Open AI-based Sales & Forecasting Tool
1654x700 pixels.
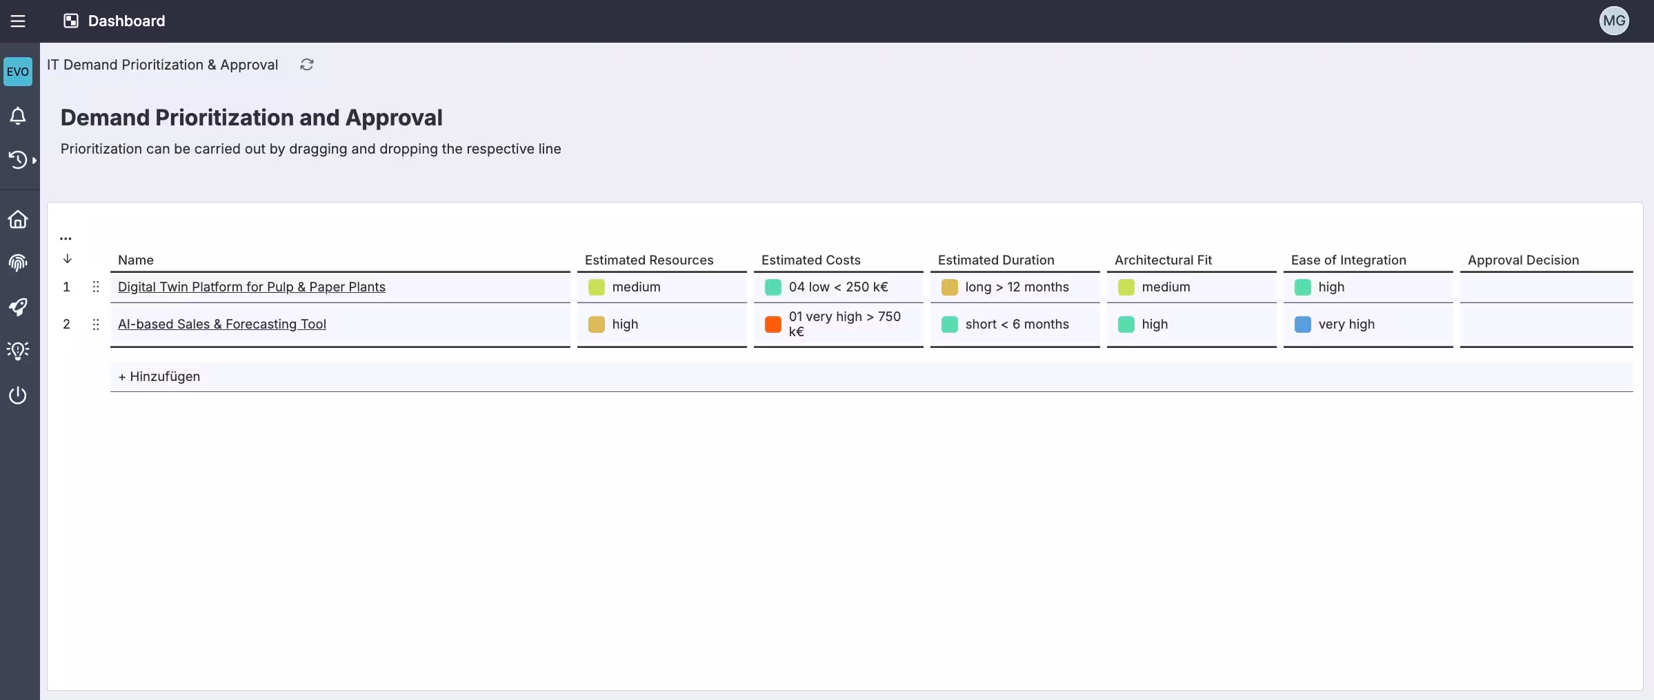(221, 324)
